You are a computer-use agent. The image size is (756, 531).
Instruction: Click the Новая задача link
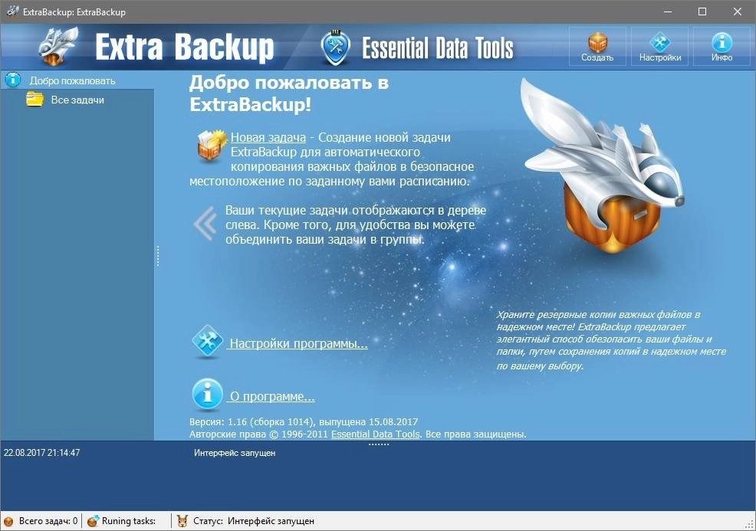[x=268, y=137]
